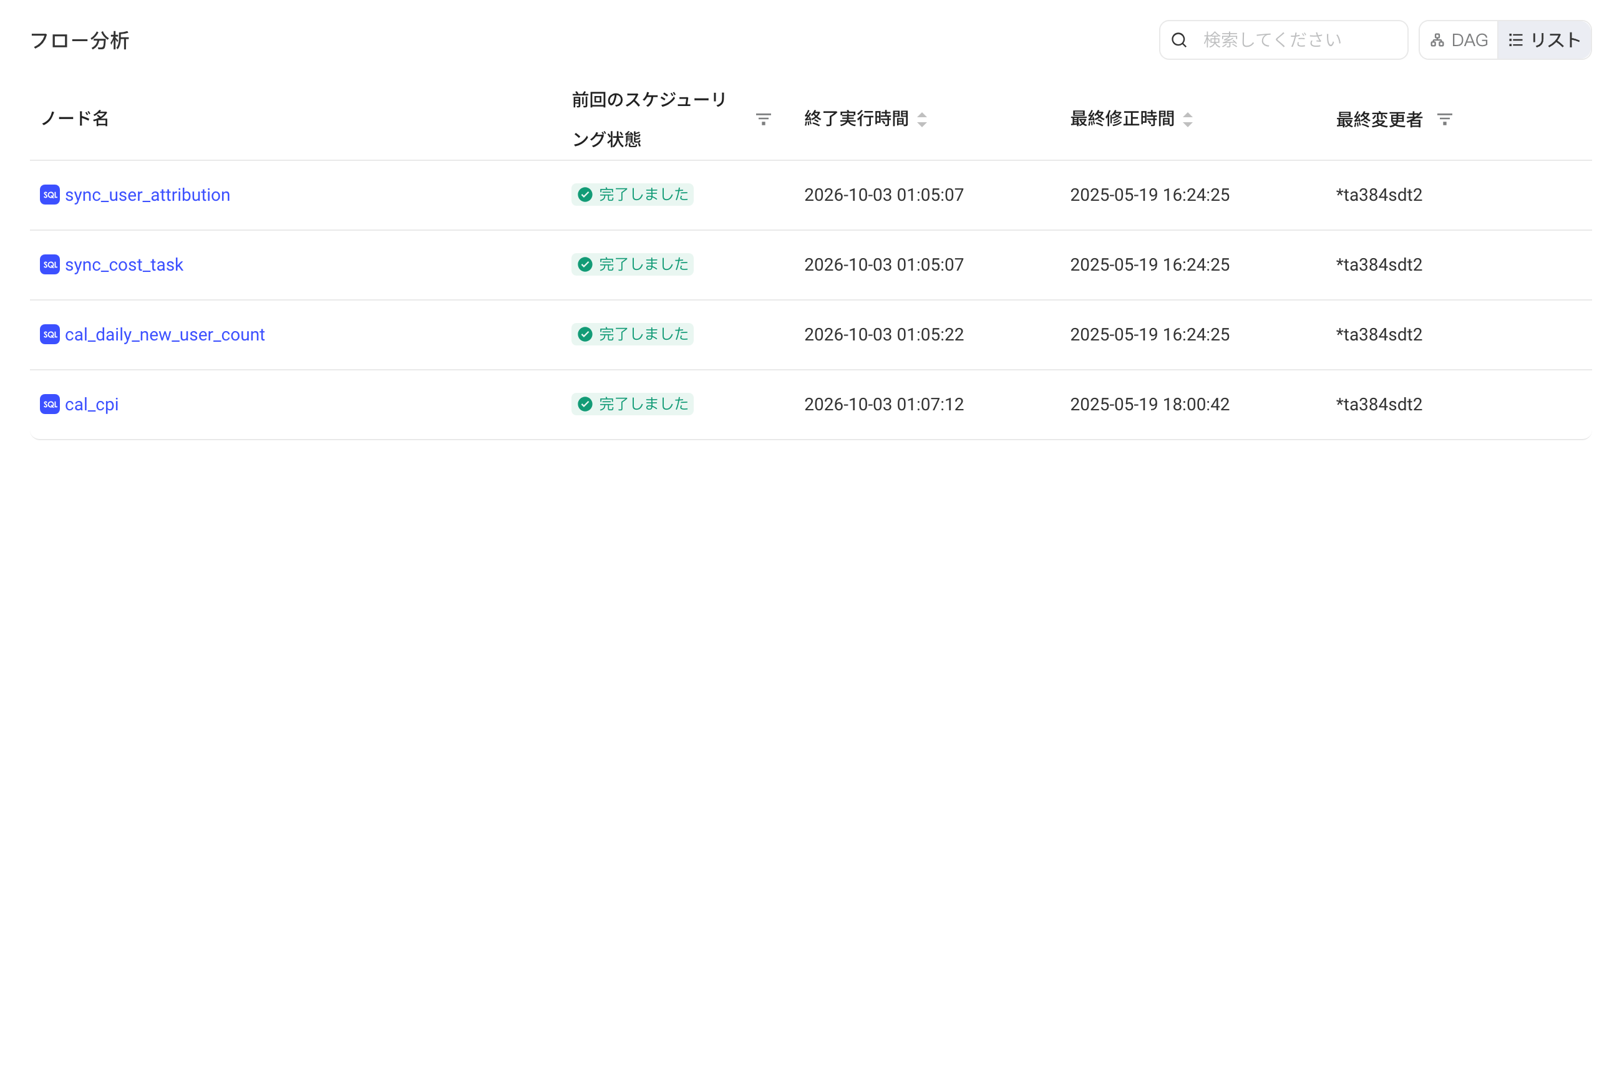Click end time 2026-10-03 01:07:12
Image resolution: width=1622 pixels, height=1085 pixels.
883,404
